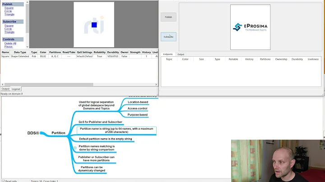Click the Publish button in eProsima window

click(x=168, y=17)
